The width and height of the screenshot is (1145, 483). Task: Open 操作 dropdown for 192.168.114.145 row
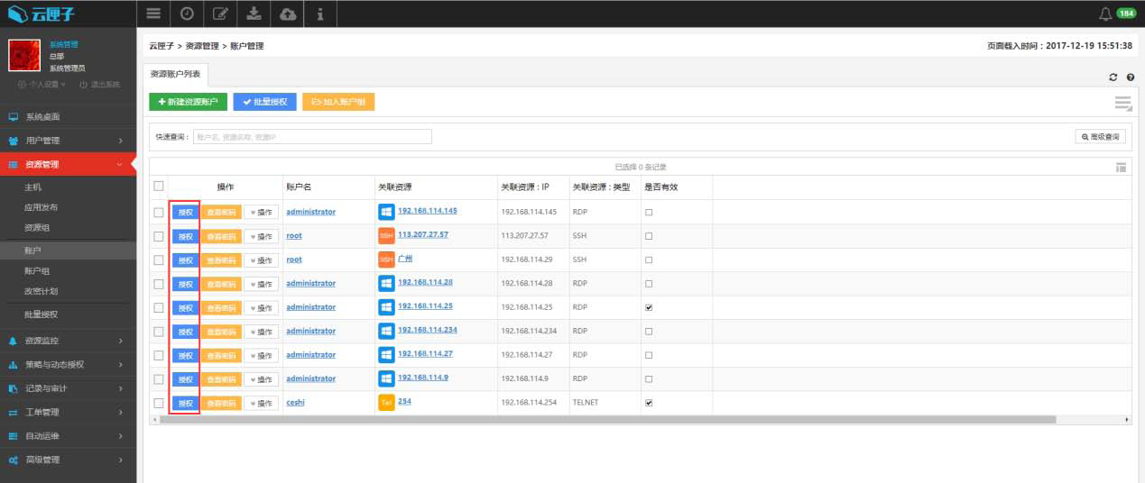[262, 213]
